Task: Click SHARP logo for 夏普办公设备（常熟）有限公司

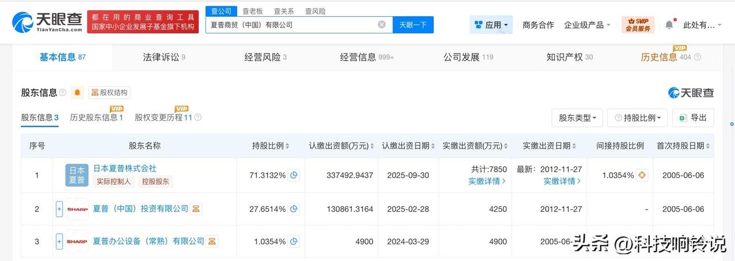Action: 77,241
